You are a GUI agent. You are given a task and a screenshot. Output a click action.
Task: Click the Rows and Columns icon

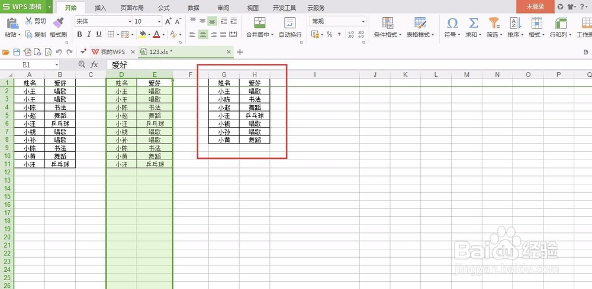tap(560, 23)
